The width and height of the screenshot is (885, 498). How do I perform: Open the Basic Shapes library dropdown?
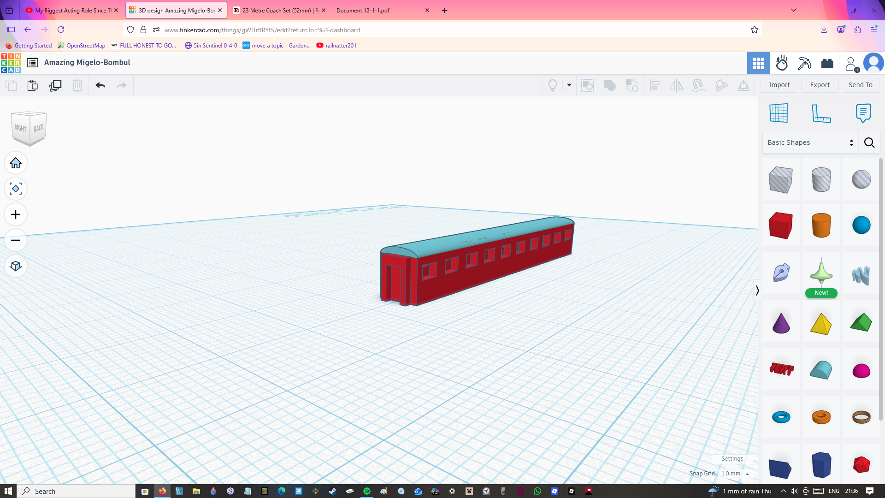tap(810, 142)
